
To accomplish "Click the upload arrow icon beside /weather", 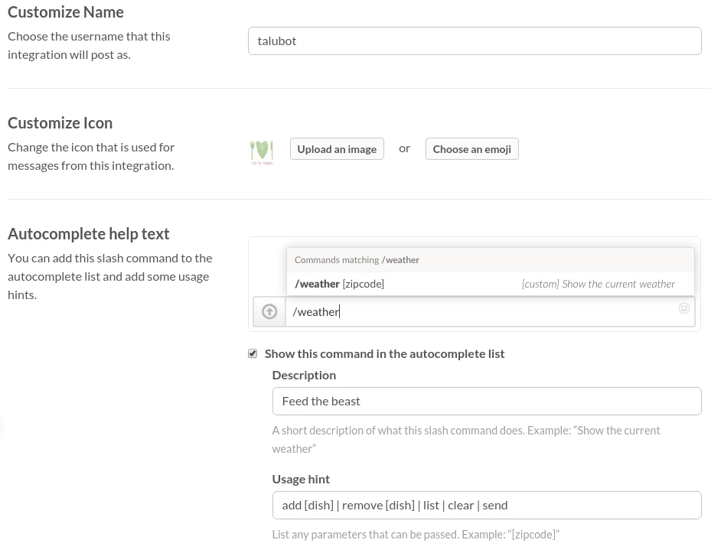I will click(x=269, y=311).
